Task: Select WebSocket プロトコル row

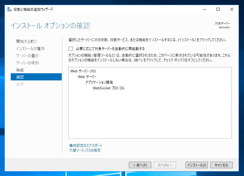Action: pyautogui.click(x=109, y=88)
